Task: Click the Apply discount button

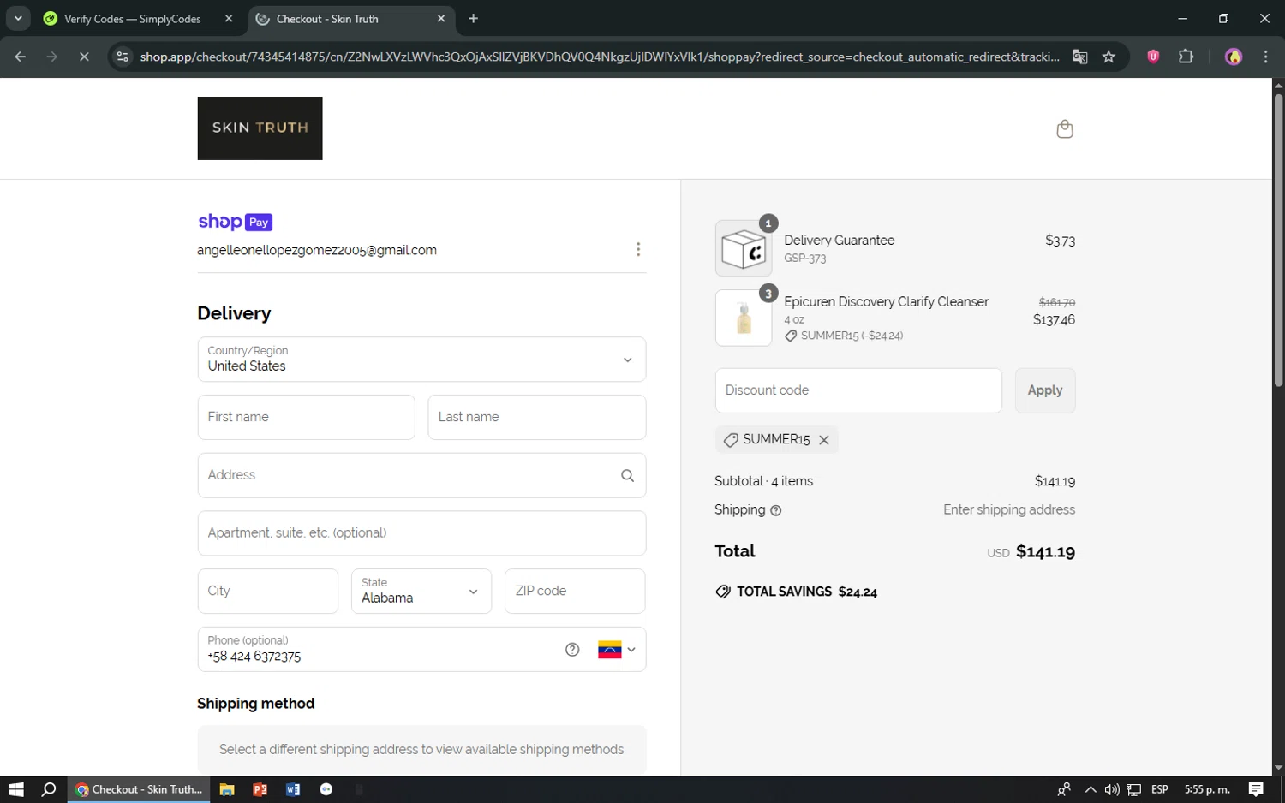Action: pyautogui.click(x=1045, y=390)
